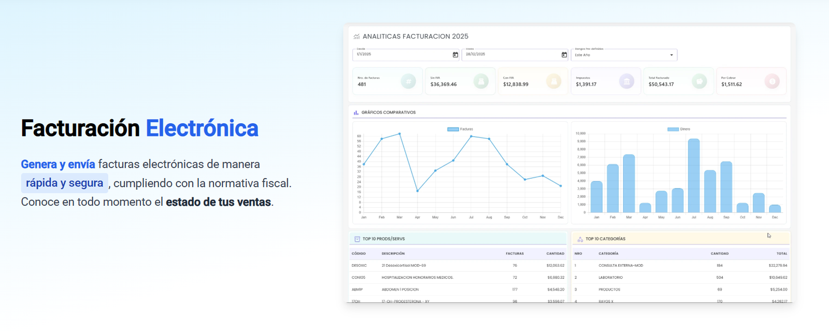Screen dimensions: 829x331
Task: Open the Hasta date calendar picker icon
Action: tap(564, 55)
